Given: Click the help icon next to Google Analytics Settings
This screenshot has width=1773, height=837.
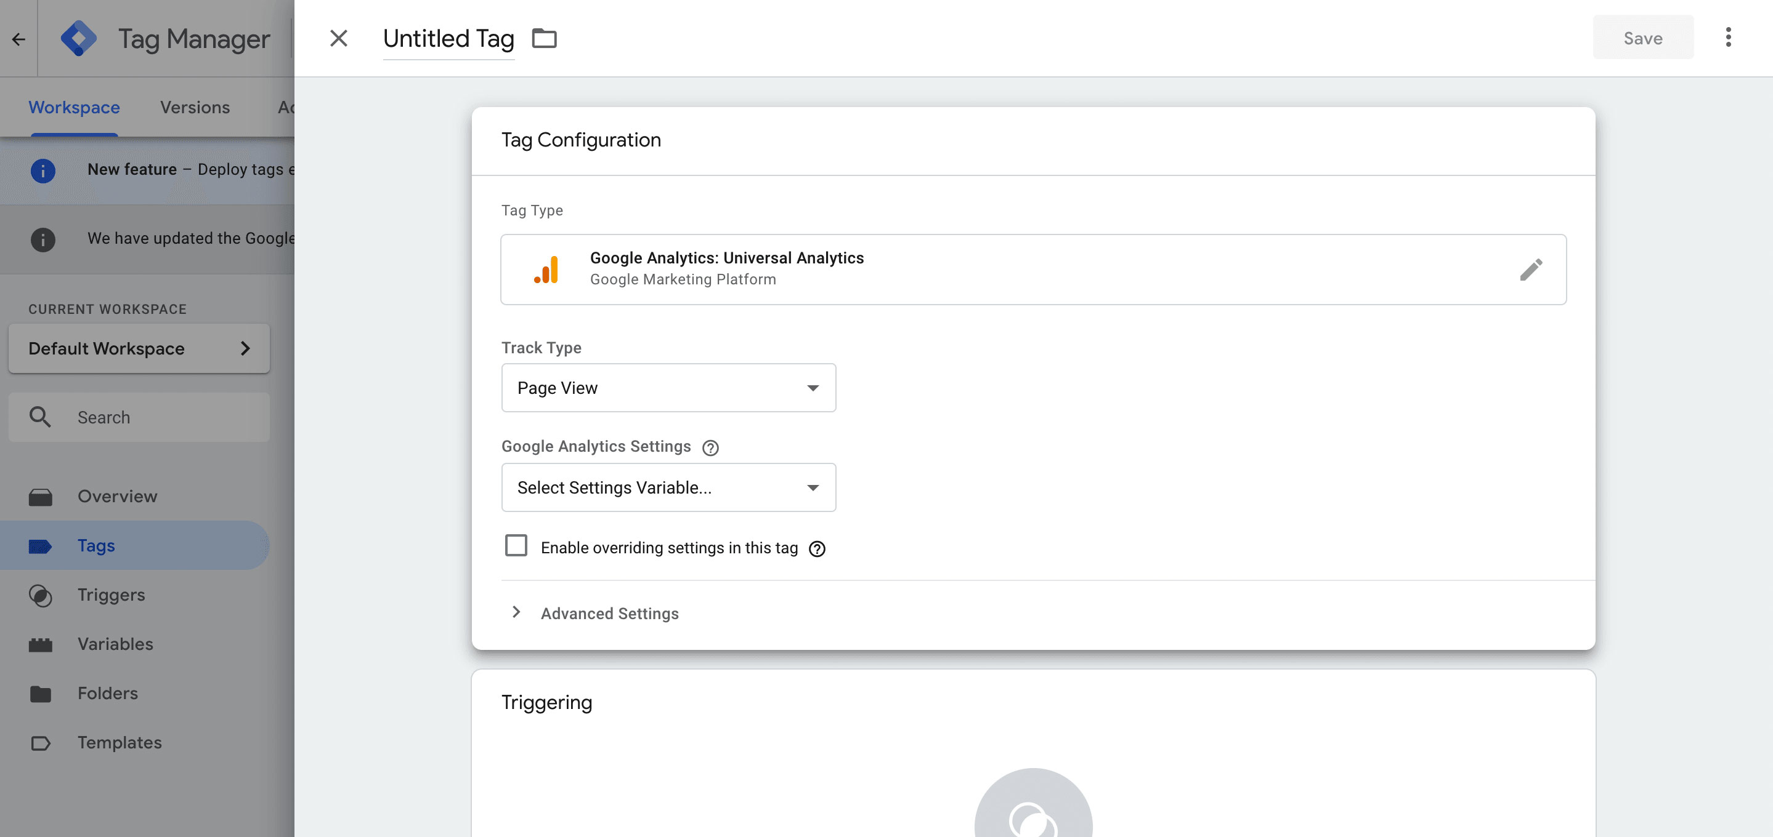Looking at the screenshot, I should click(710, 447).
